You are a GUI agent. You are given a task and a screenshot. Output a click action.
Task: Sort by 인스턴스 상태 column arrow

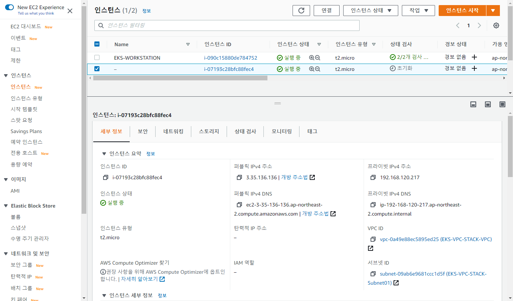[319, 44]
